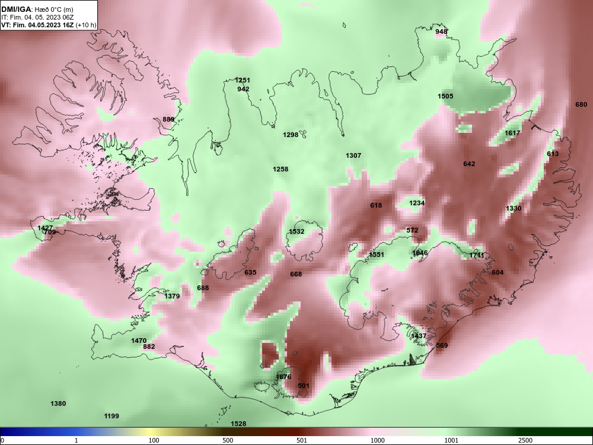
Task: Select the 1617 value label
Action: [x=512, y=133]
